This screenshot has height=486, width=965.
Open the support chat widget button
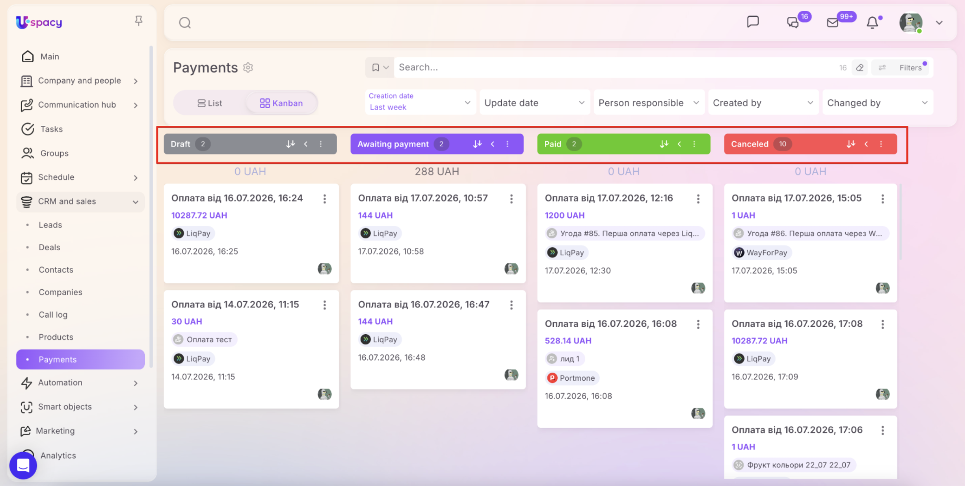point(23,465)
